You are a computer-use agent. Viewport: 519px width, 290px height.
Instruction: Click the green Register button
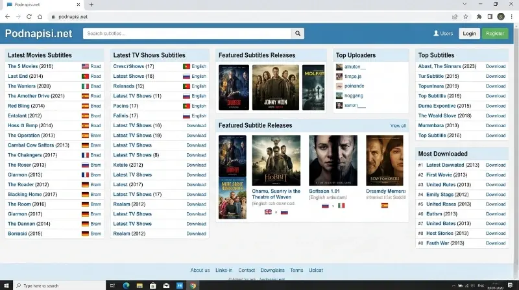coord(495,34)
